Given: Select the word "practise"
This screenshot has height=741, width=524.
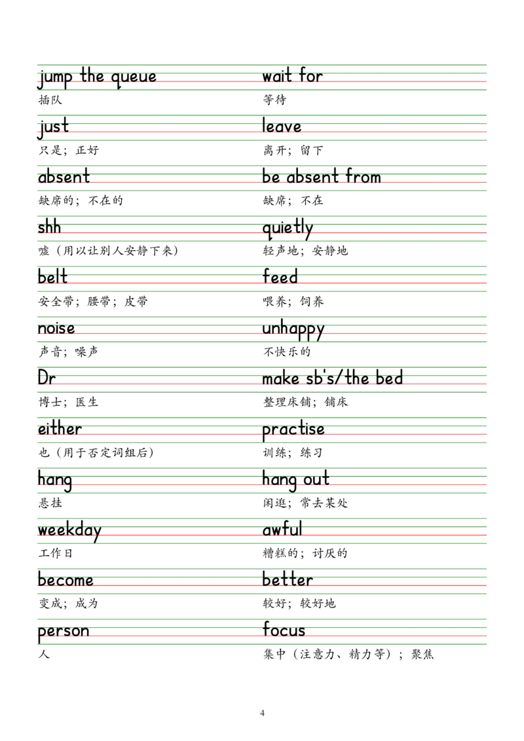Looking at the screenshot, I should [x=293, y=430].
